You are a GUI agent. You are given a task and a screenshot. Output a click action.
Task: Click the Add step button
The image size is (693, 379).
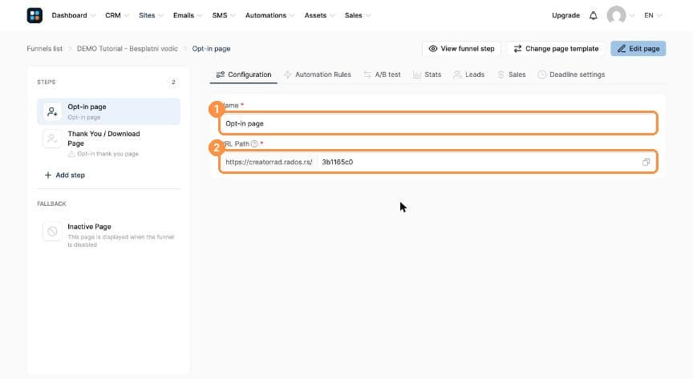pyautogui.click(x=64, y=175)
